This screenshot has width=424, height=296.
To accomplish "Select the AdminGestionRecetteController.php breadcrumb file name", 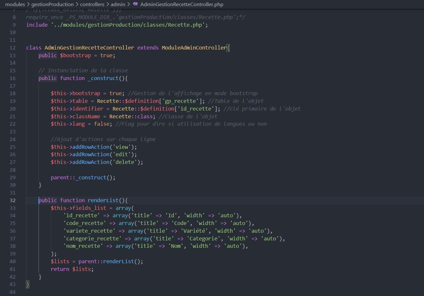I will 182,4.
